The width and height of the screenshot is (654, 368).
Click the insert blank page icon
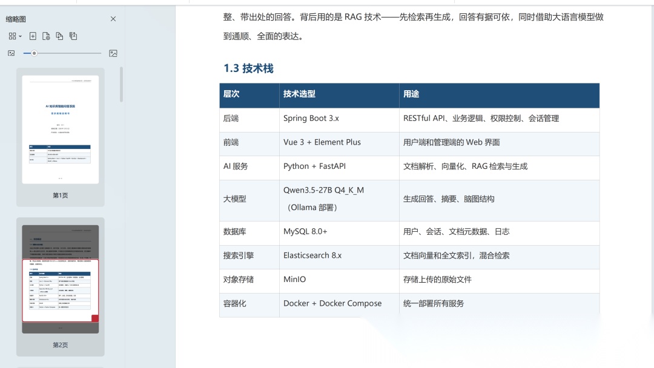[33, 36]
